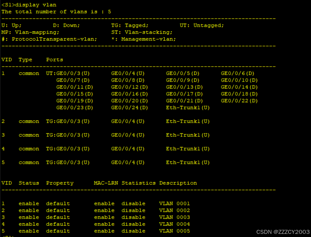
Task: Click port GE0/0/16(D) in the list
Action: pos(129,94)
